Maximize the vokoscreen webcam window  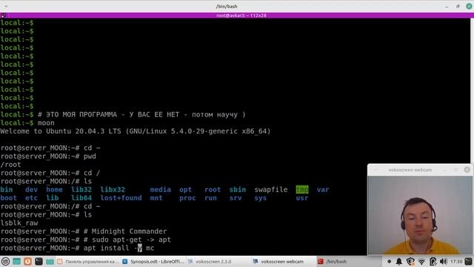click(456, 170)
